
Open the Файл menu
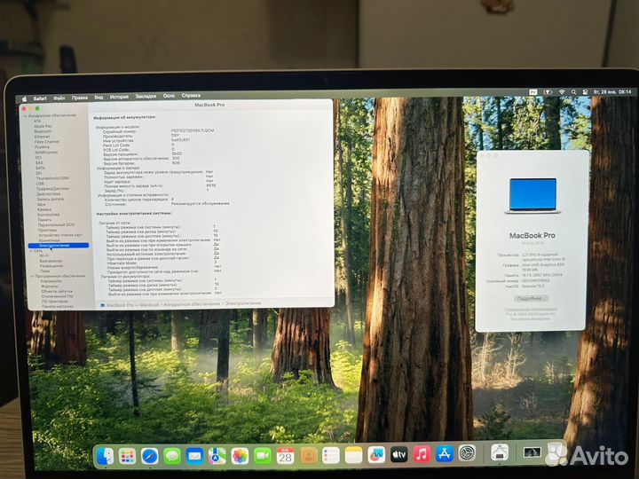59,98
